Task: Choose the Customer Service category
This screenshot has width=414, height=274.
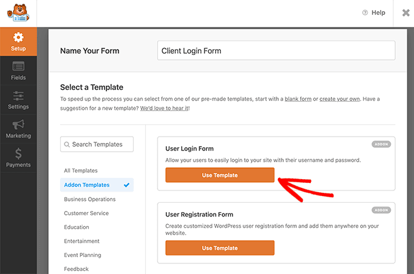Action: click(86, 213)
